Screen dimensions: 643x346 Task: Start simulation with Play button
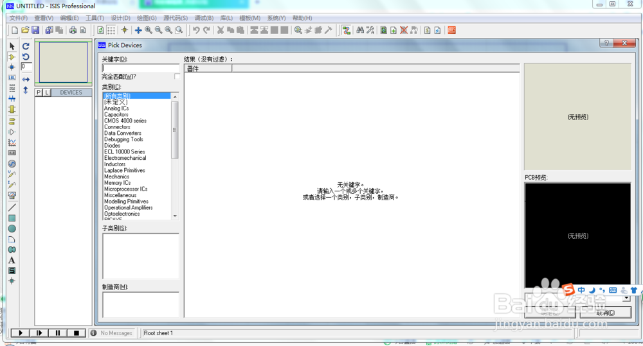pyautogui.click(x=21, y=333)
